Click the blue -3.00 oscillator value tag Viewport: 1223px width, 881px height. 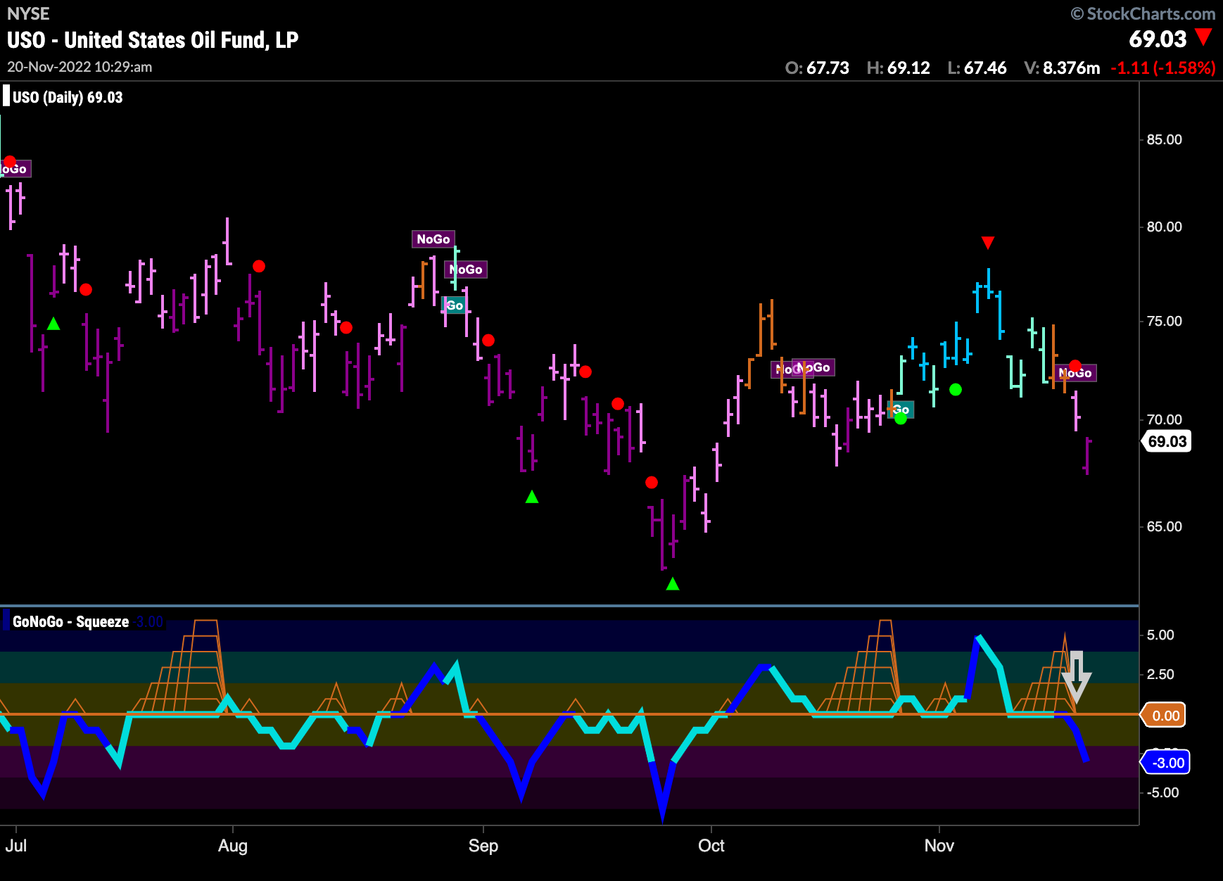click(1166, 762)
